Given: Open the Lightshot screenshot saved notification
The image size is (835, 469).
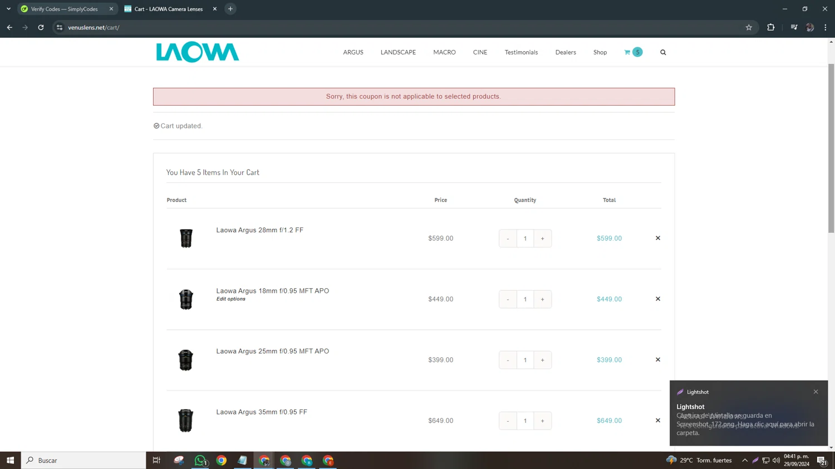Looking at the screenshot, I should click(x=749, y=413).
